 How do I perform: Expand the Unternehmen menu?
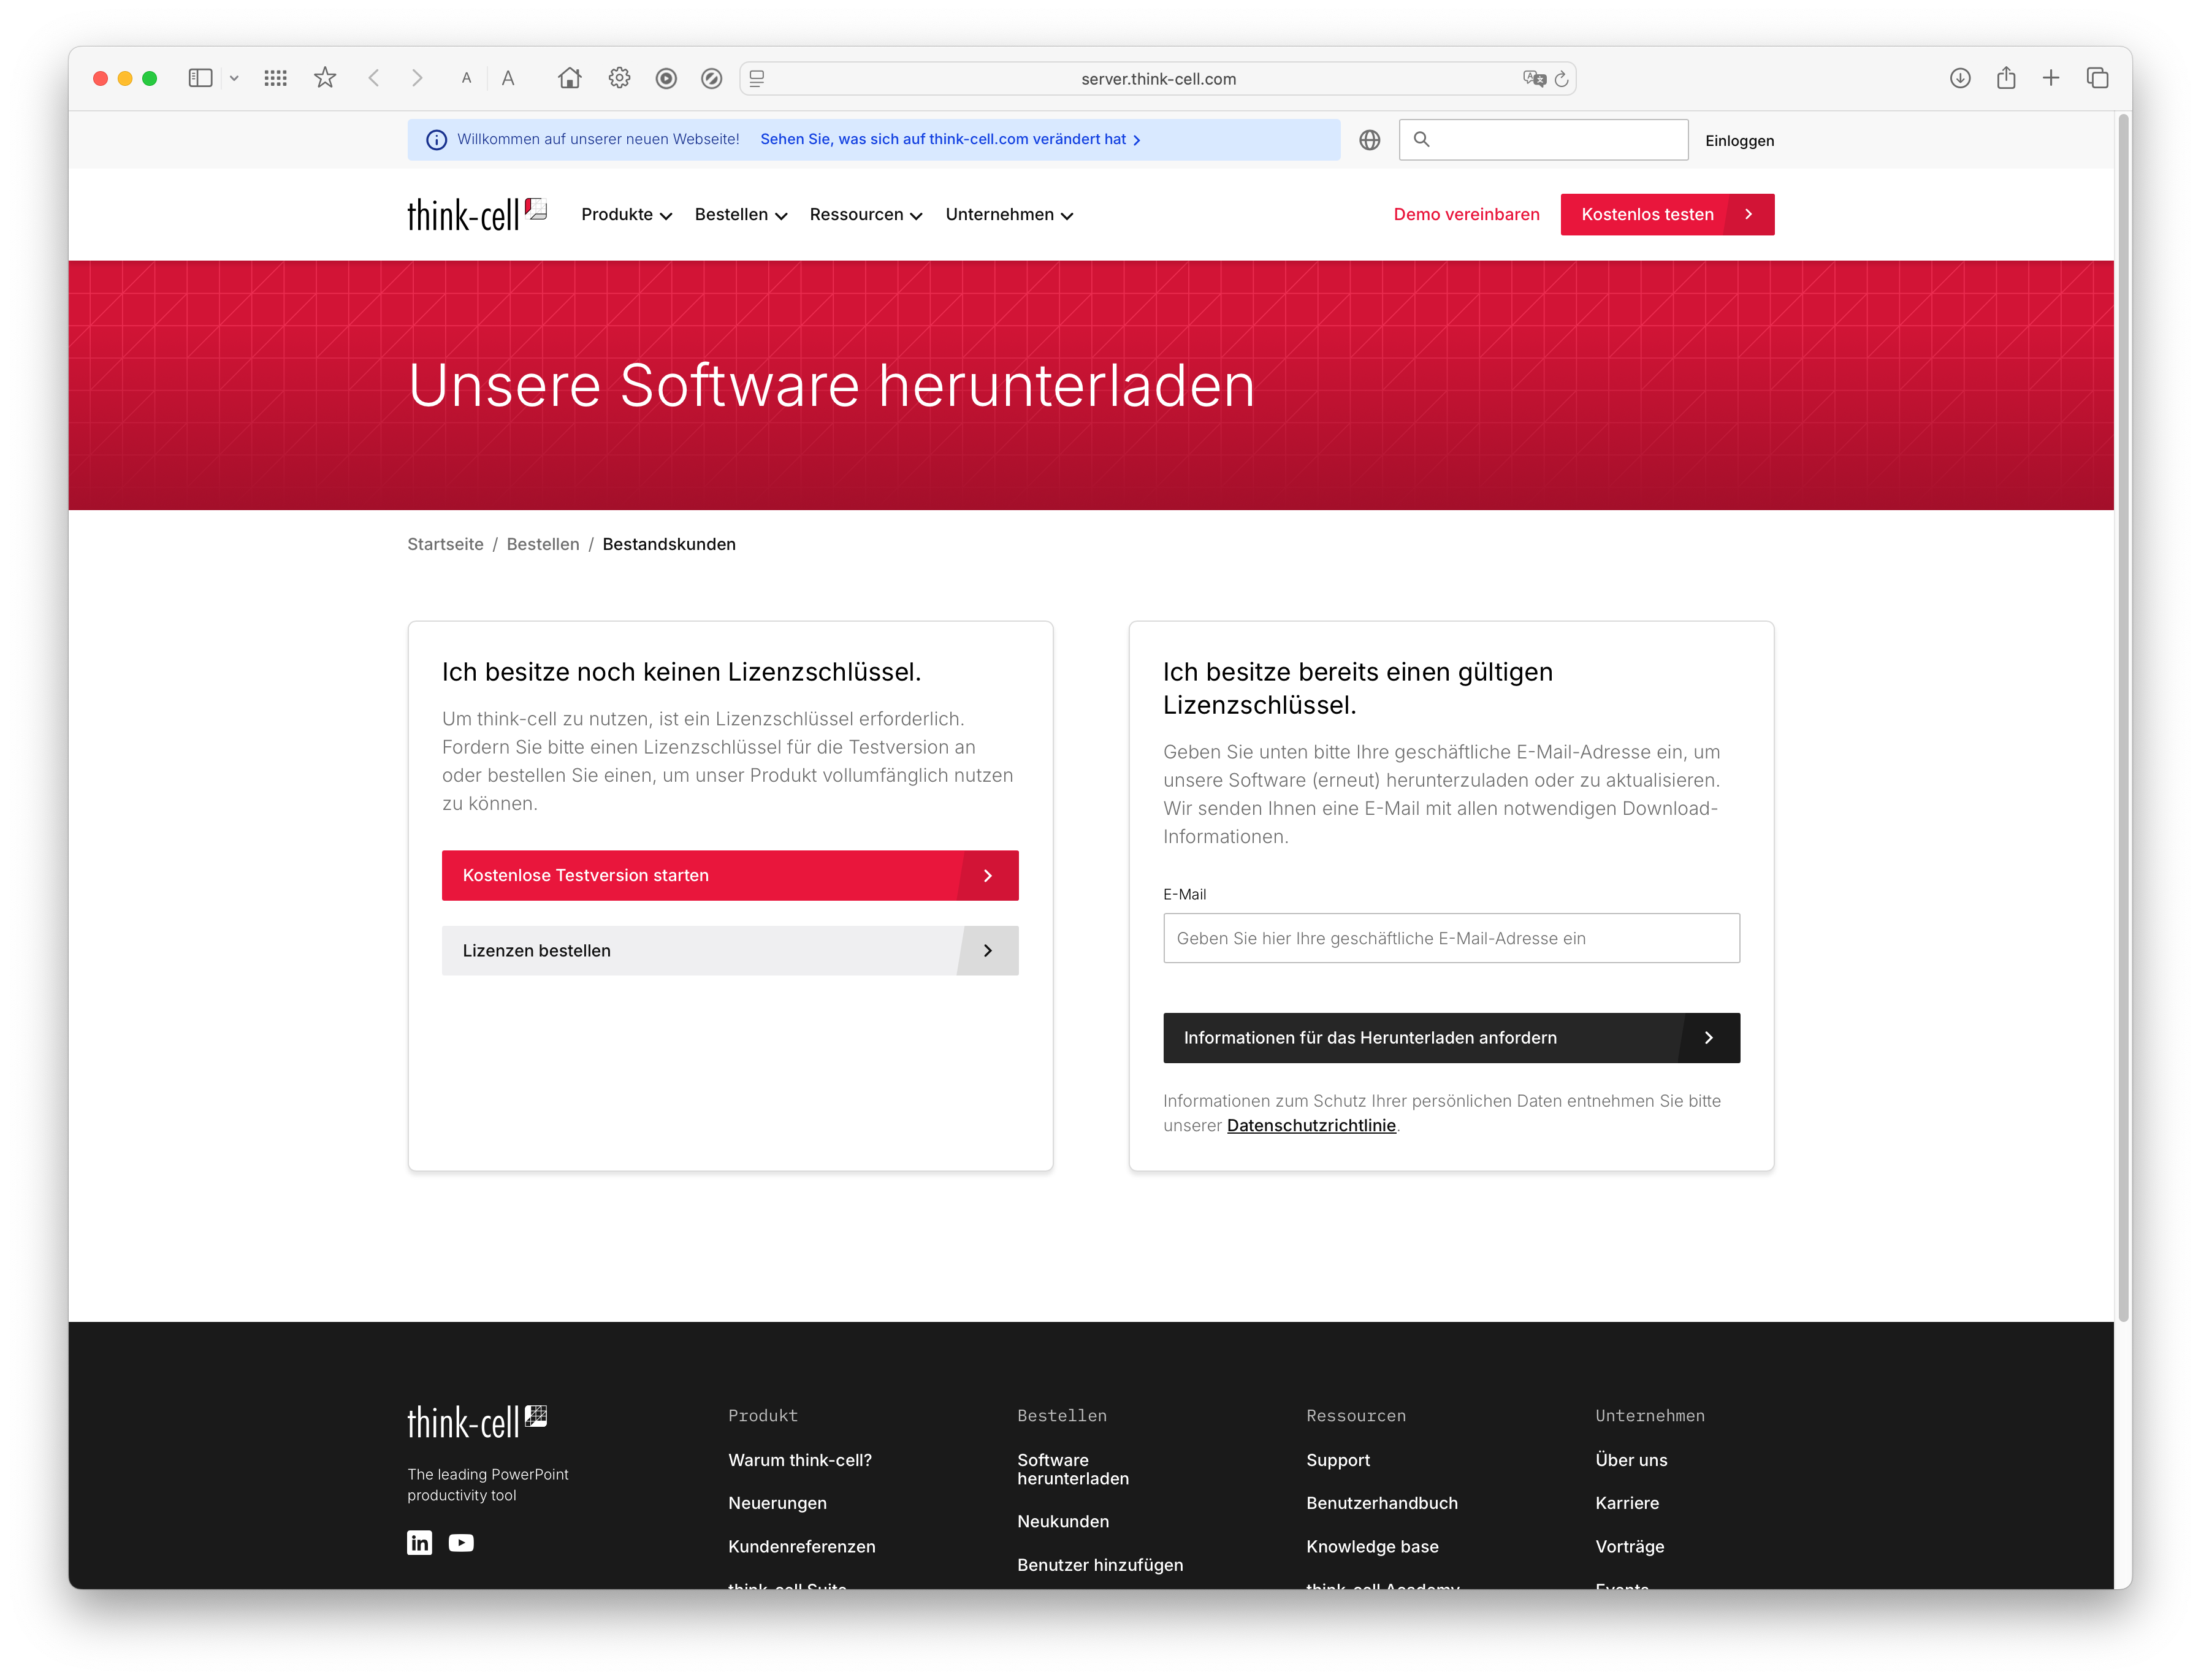tap(1010, 214)
